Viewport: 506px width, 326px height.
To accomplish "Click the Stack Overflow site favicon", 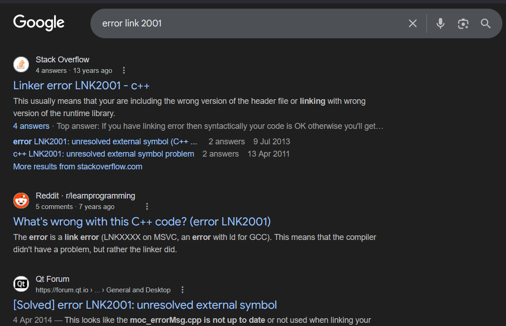I will (21, 65).
